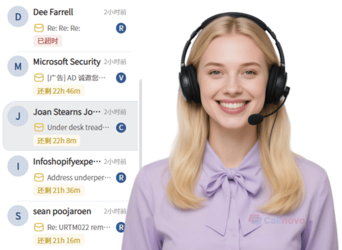
Task: Open Microsoft Security sender name
Action: tap(67, 62)
